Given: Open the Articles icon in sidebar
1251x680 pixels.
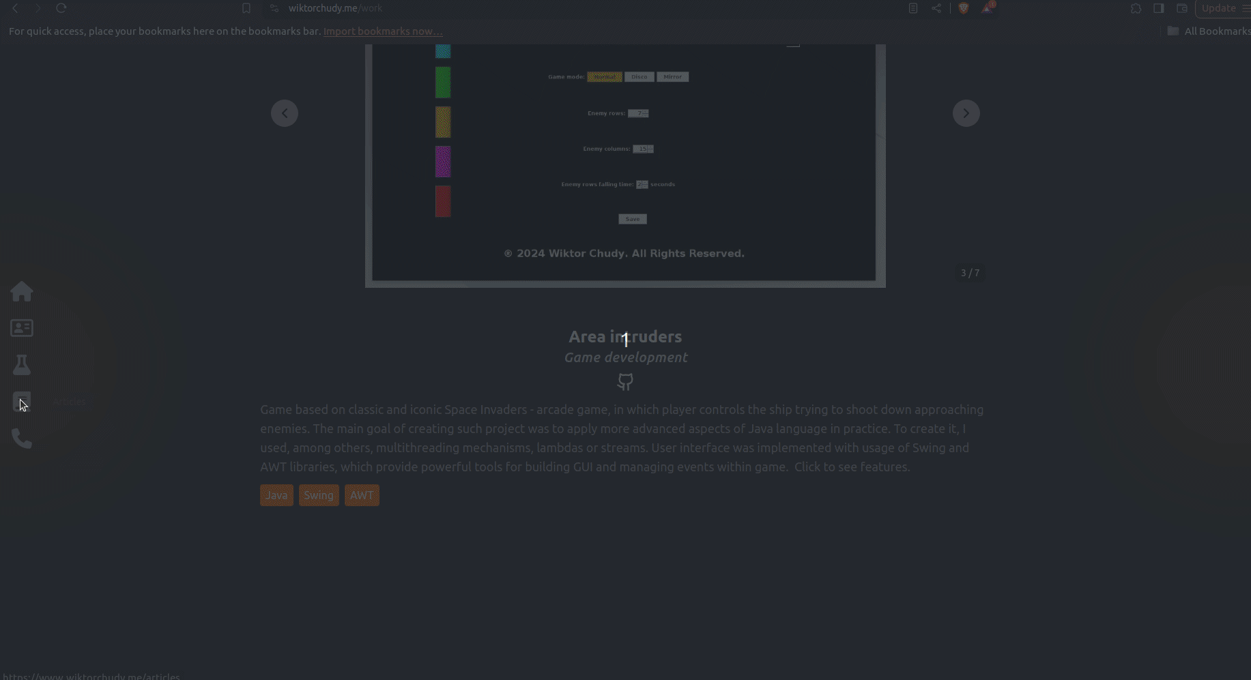Looking at the screenshot, I should pos(22,402).
